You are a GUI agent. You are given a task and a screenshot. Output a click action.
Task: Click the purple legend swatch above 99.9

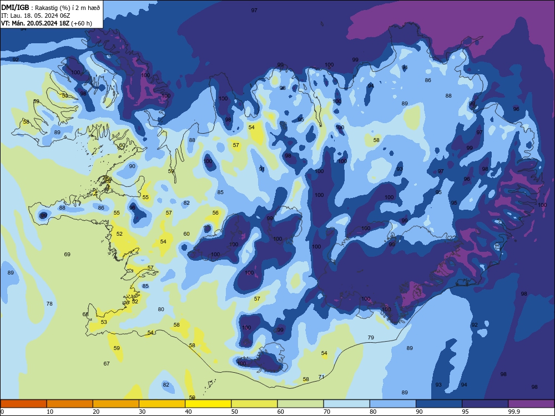pyautogui.click(x=531, y=404)
